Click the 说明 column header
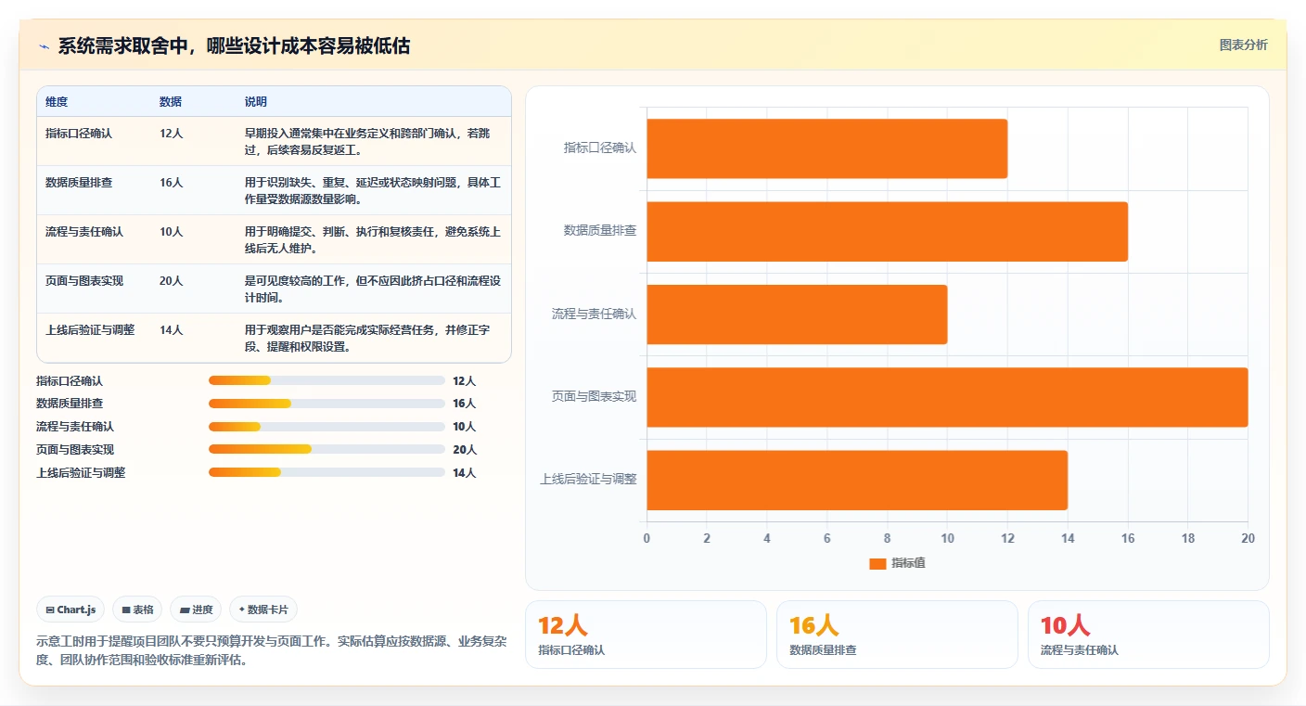This screenshot has height=706, width=1306. pyautogui.click(x=256, y=102)
